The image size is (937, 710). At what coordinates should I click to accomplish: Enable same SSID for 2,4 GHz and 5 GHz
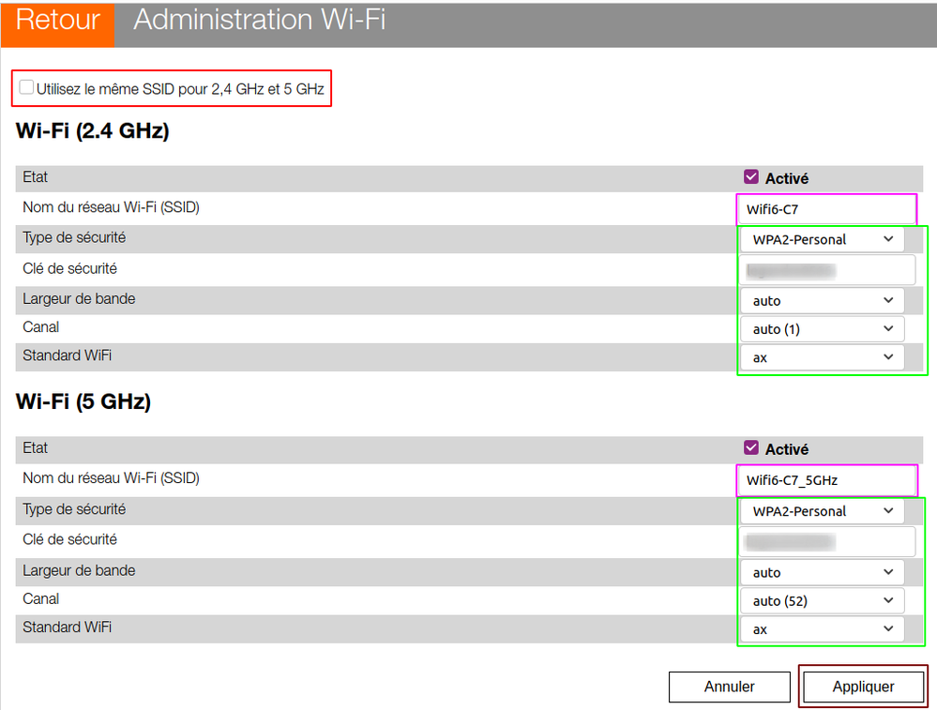(27, 88)
